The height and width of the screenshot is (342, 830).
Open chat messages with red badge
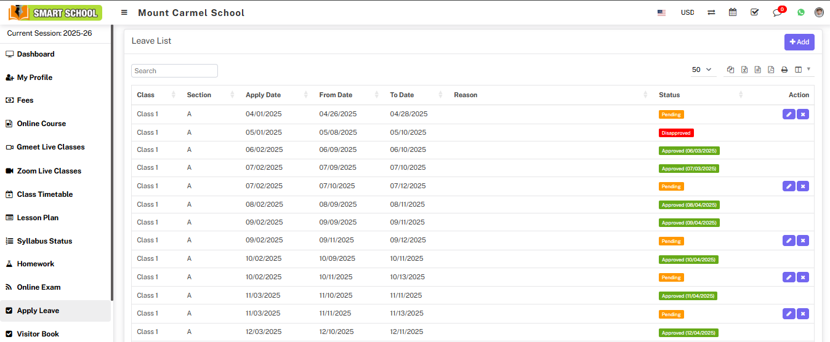coord(778,12)
